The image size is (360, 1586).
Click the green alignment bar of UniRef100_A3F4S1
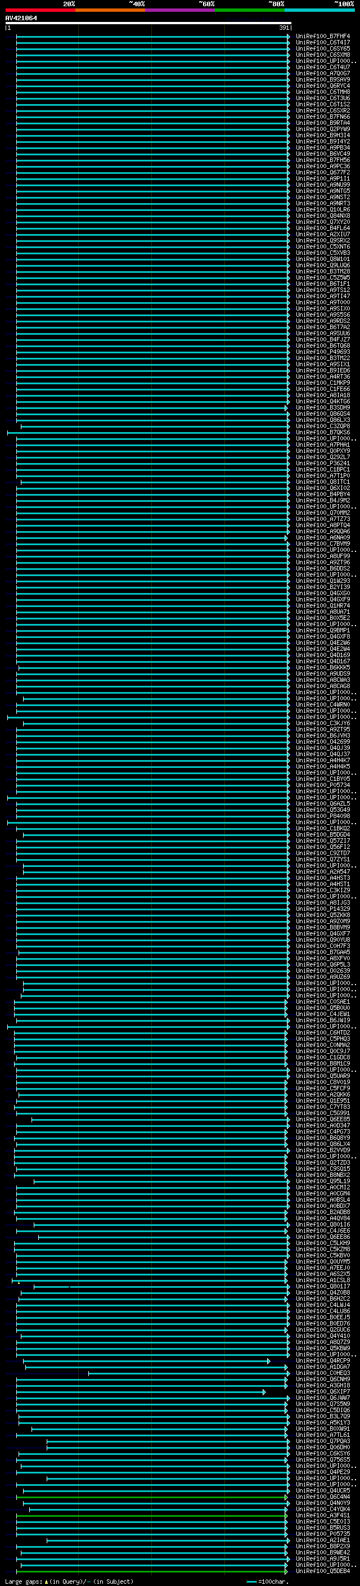pos(151,1515)
